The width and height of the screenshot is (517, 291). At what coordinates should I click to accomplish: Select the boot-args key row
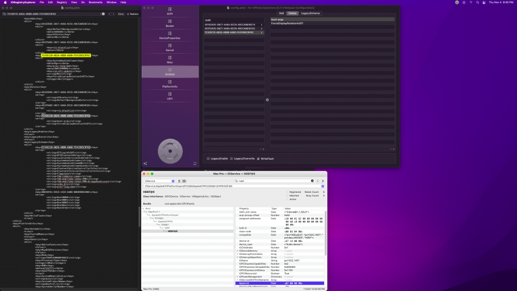click(332, 20)
